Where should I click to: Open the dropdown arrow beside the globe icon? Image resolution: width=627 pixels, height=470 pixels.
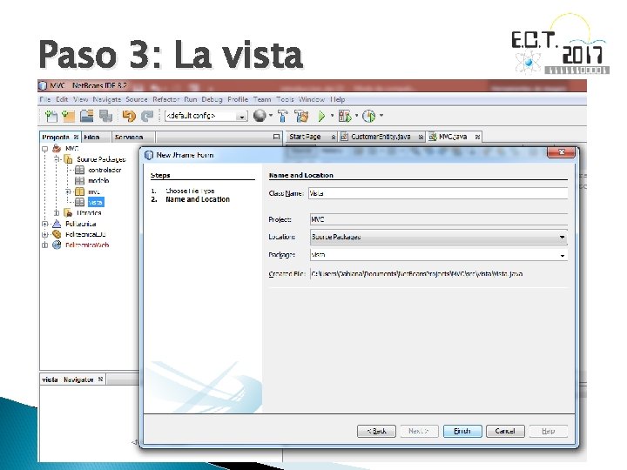click(x=271, y=116)
